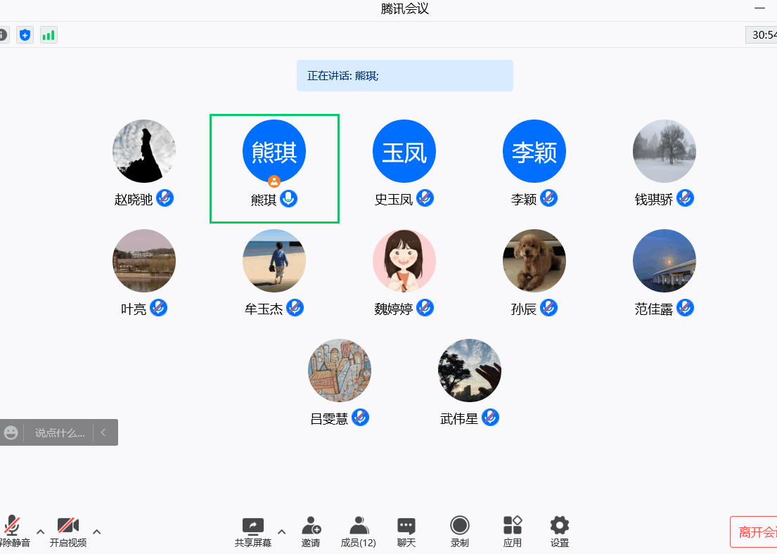Collapse the chat input bar arrow
This screenshot has height=554, width=777.
pyautogui.click(x=103, y=432)
